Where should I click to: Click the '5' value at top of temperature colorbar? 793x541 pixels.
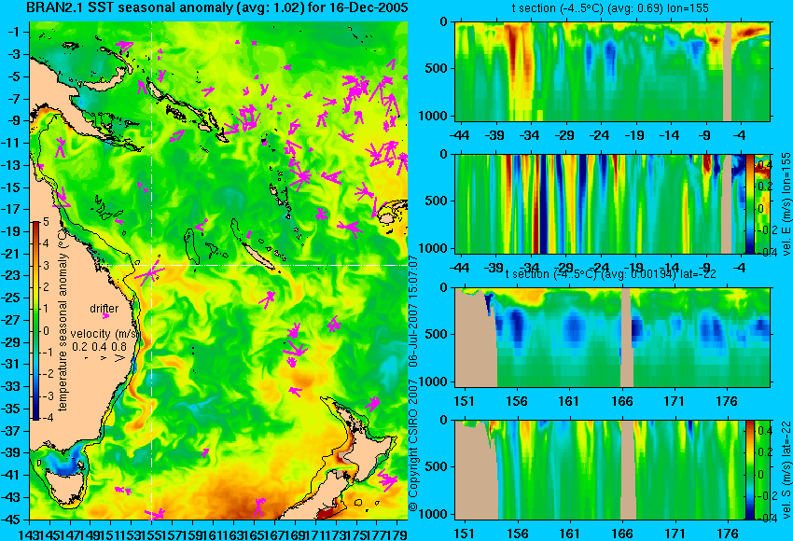pos(46,221)
